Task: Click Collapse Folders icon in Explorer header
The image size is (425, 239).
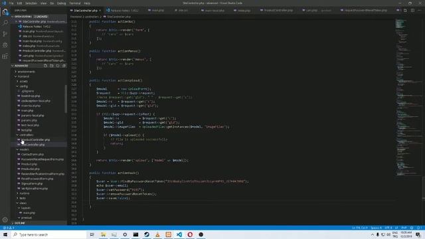Action: pyautogui.click(x=64, y=66)
